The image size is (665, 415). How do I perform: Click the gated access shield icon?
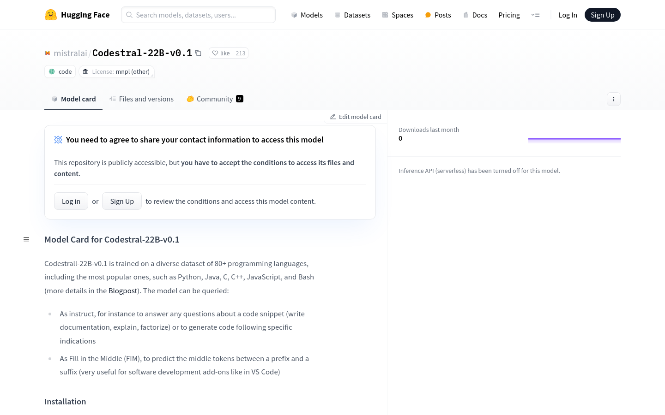point(58,140)
